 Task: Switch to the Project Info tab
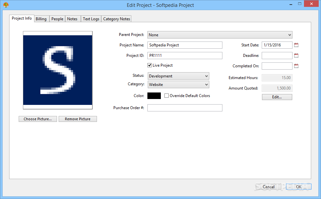point(22,18)
